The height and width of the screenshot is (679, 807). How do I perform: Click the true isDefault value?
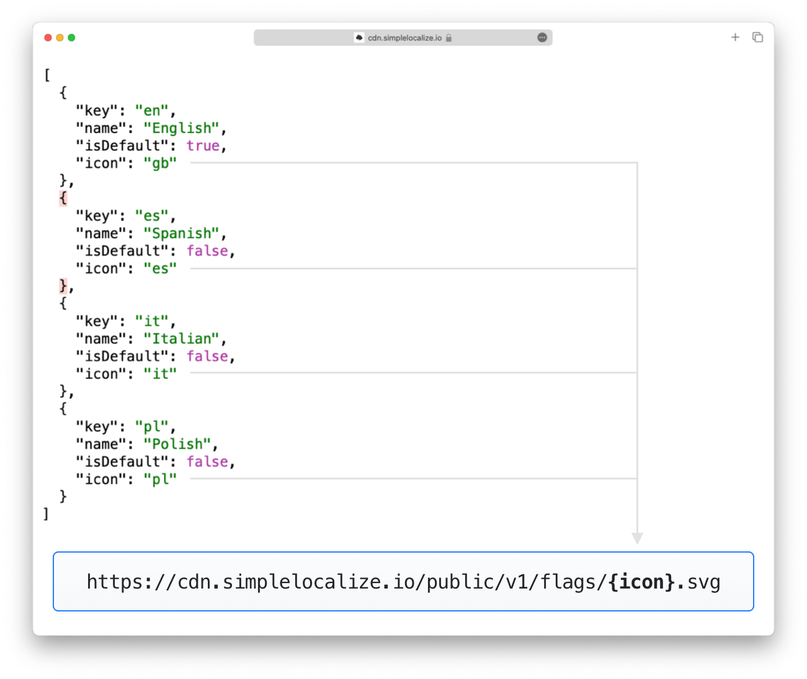click(203, 146)
